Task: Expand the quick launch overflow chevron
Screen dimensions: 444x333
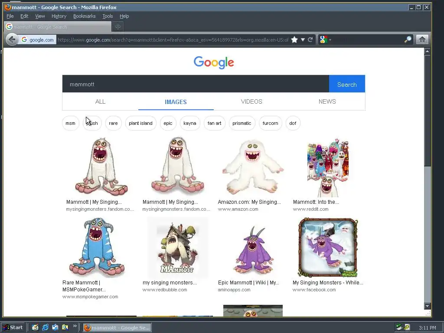Action: pos(75,326)
